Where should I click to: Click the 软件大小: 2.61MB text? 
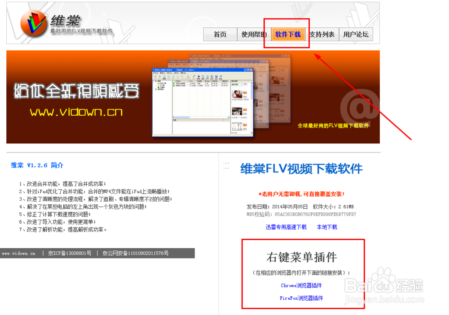coord(333,207)
